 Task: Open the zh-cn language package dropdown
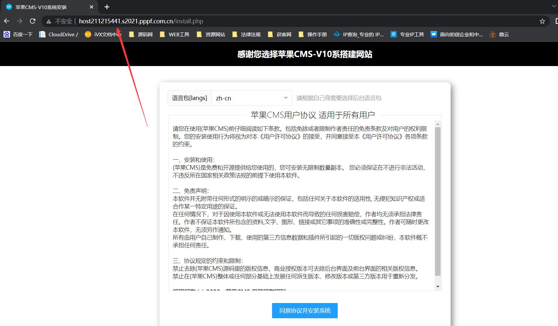pos(252,98)
